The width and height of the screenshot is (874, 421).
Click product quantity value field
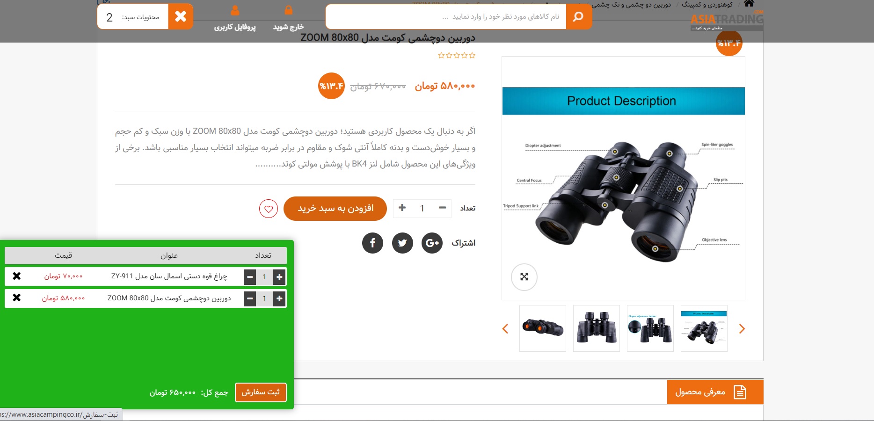(x=422, y=208)
